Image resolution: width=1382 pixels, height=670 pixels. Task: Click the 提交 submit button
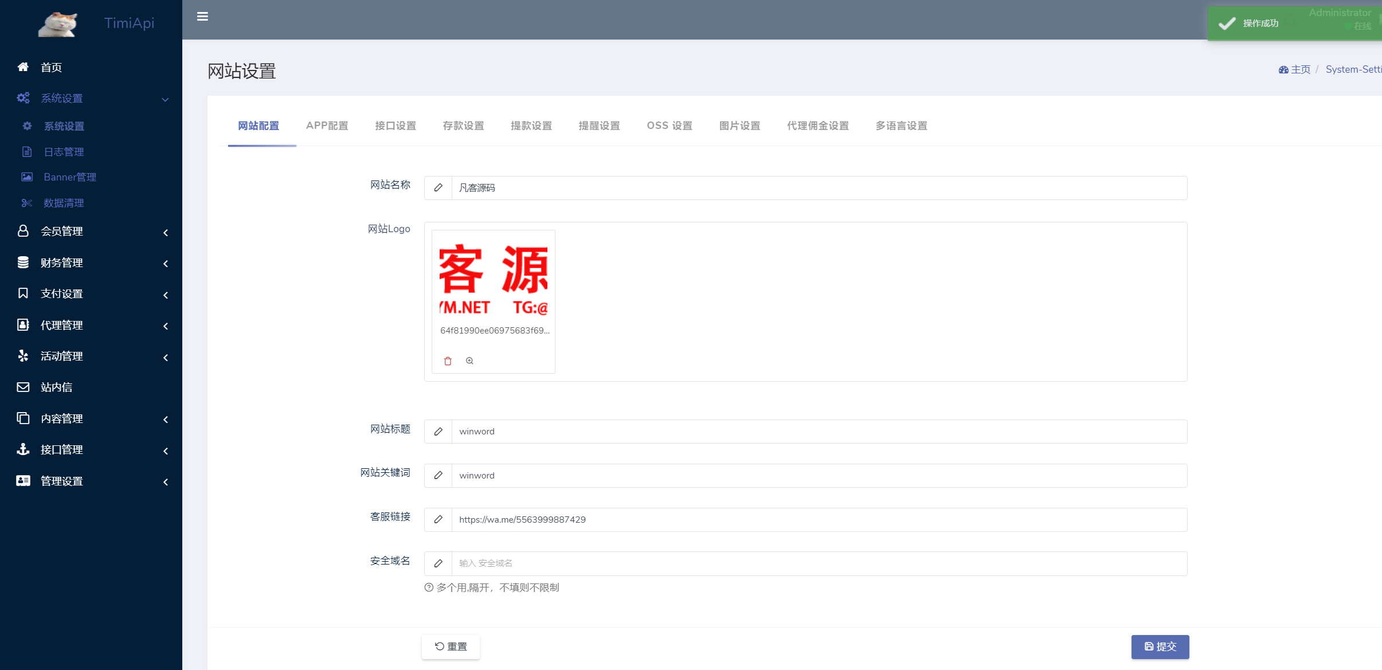[x=1159, y=647]
